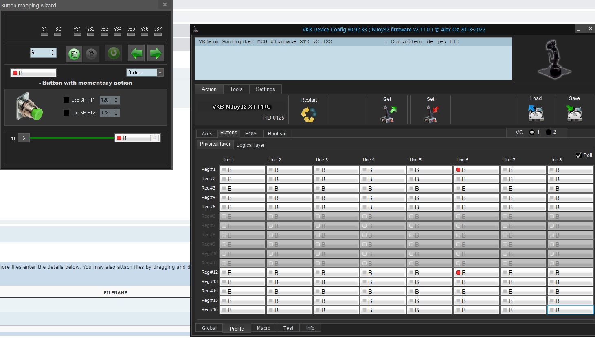Image resolution: width=595 pixels, height=340 pixels.
Task: Select the Profile bottom tab
Action: [x=237, y=329]
